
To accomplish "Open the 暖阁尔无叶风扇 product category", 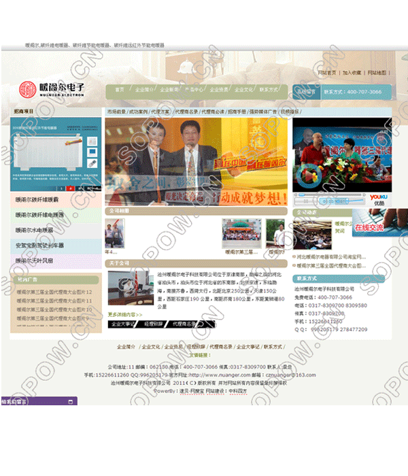I will 56,260.
